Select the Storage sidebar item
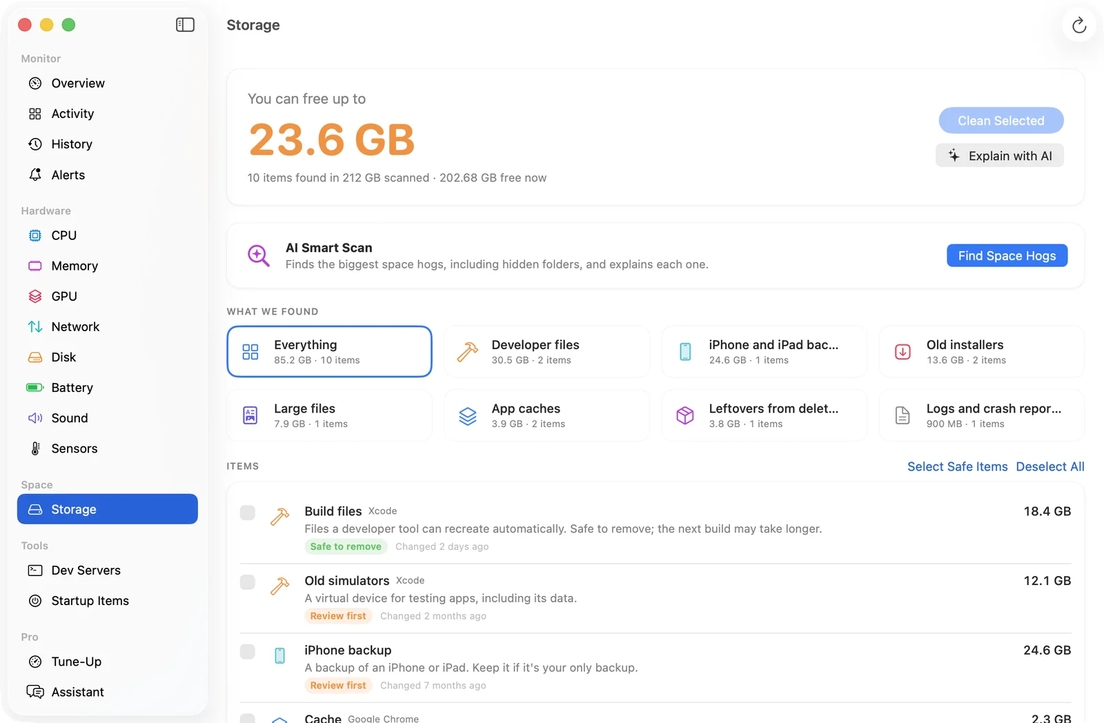This screenshot has width=1104, height=723. pos(108,509)
